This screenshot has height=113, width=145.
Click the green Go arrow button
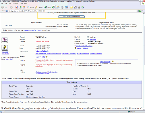coord(140,11)
